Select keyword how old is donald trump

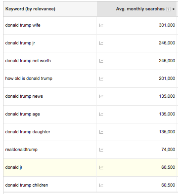click(x=29, y=78)
